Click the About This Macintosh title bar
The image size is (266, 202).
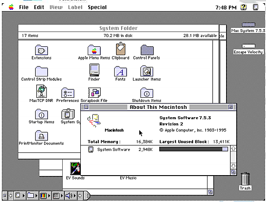coord(158,107)
